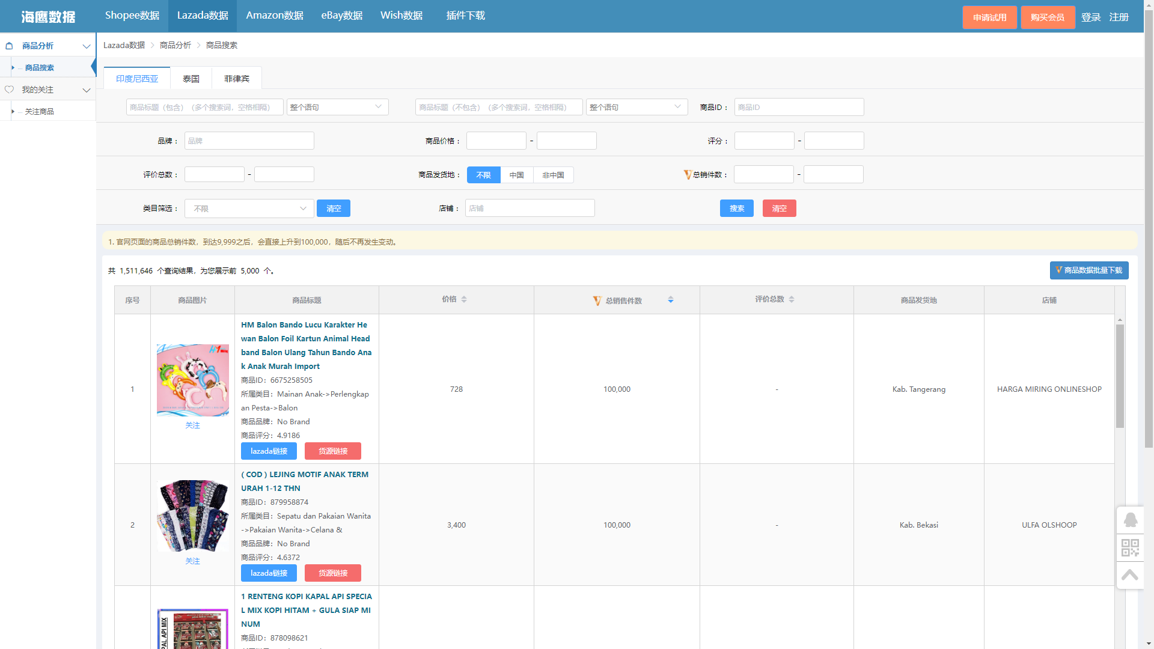The width and height of the screenshot is (1154, 649).
Task: Collapse the 商品分析 sidebar section
Action: click(86, 46)
